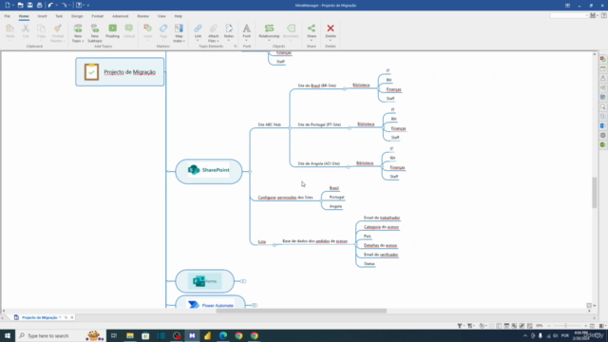608x342 pixels.
Task: Open the Icons markers tool
Action: pos(148,31)
